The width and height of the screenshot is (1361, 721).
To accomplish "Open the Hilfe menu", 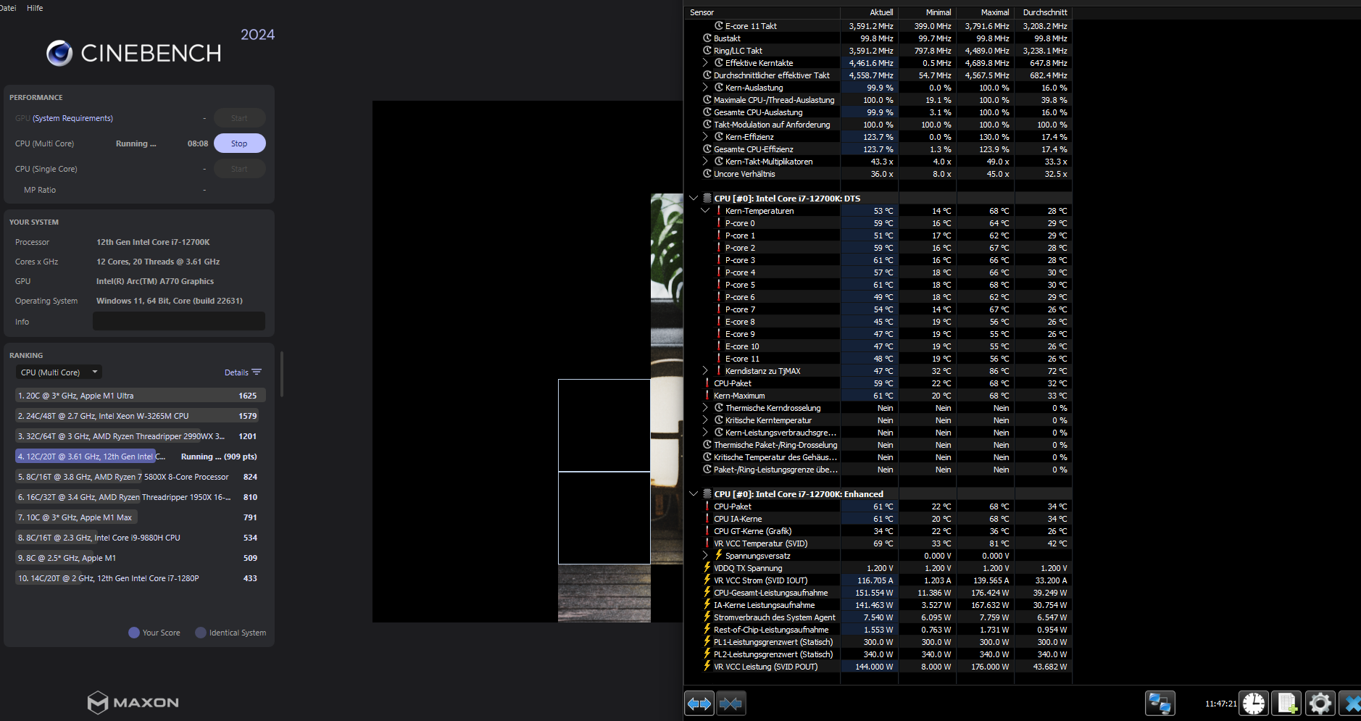I will 35,8.
